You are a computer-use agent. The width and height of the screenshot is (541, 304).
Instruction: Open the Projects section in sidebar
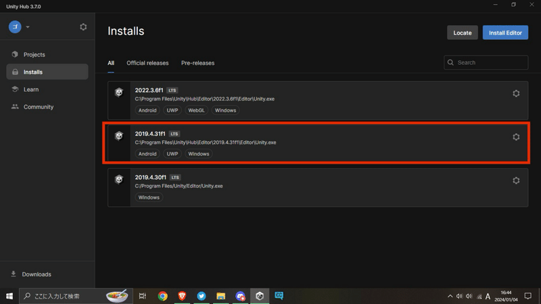(47, 55)
